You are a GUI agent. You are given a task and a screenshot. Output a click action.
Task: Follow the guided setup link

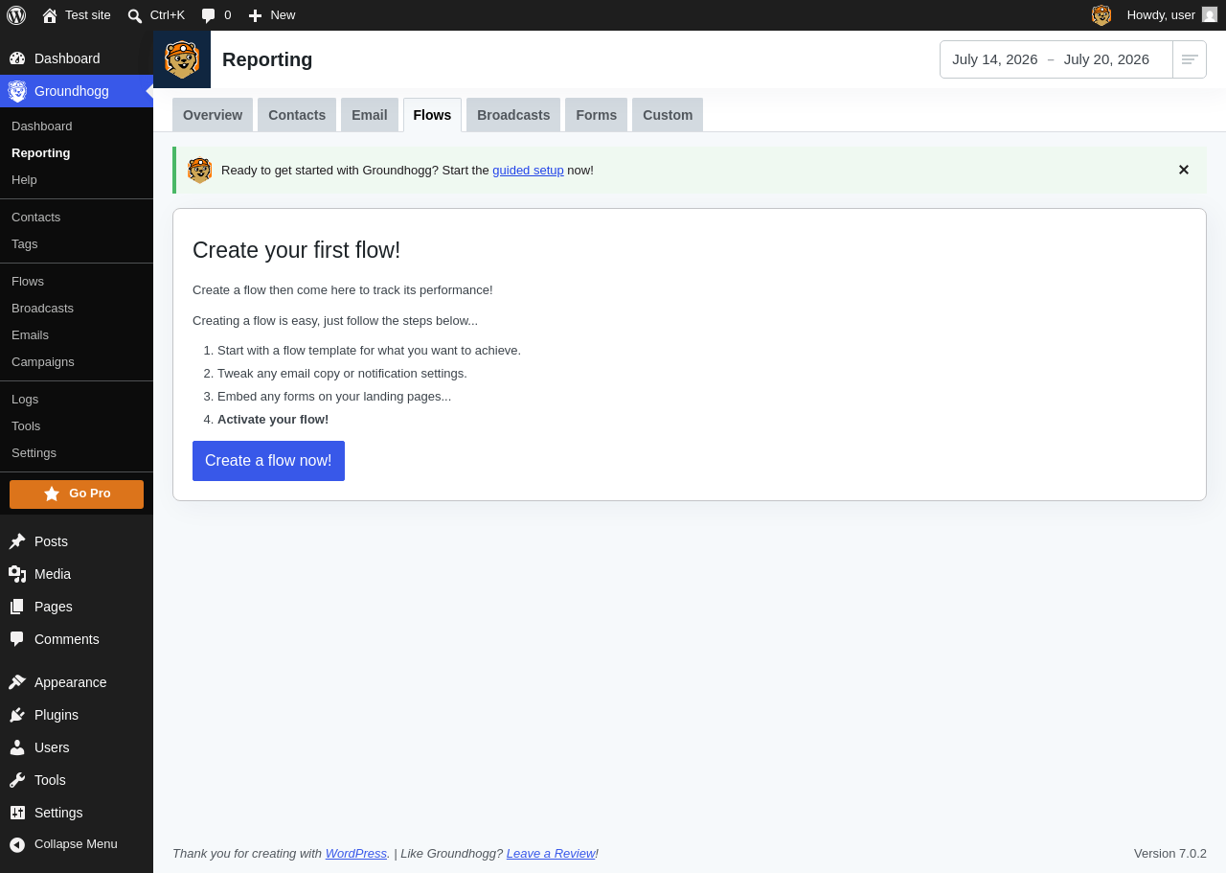click(528, 171)
